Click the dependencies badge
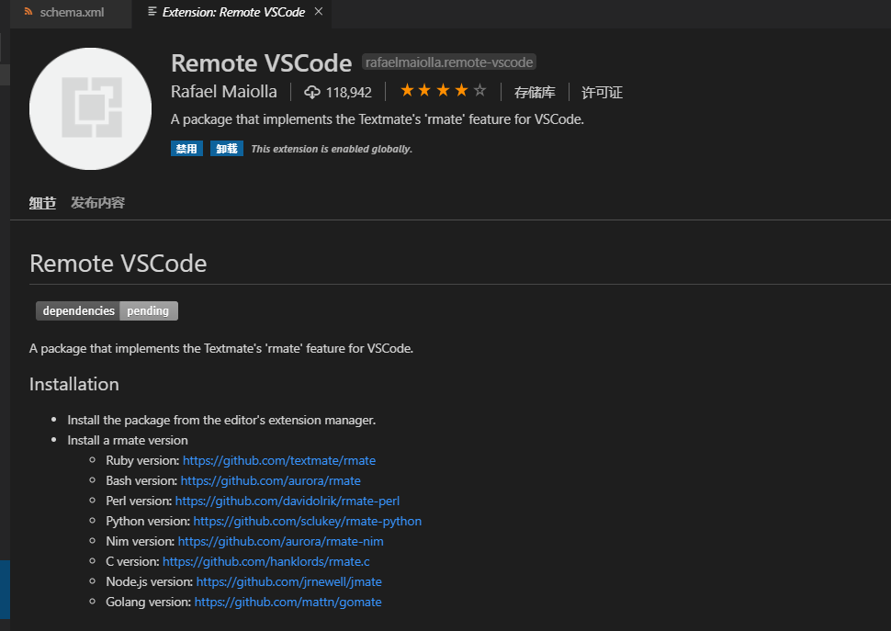The image size is (891, 631). coord(77,310)
